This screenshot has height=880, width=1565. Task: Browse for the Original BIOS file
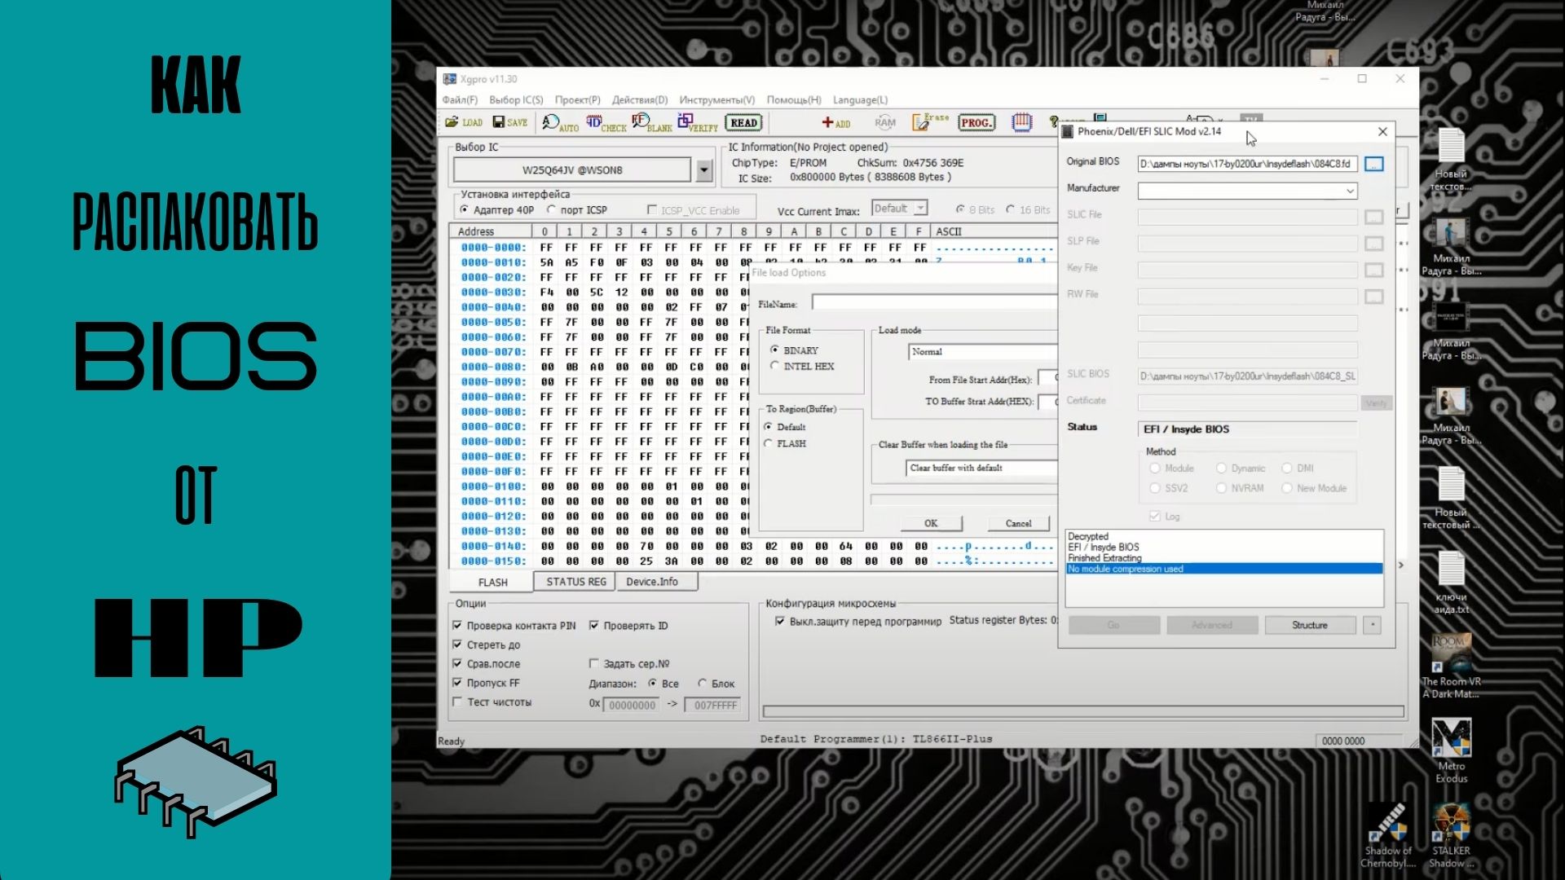tap(1373, 165)
